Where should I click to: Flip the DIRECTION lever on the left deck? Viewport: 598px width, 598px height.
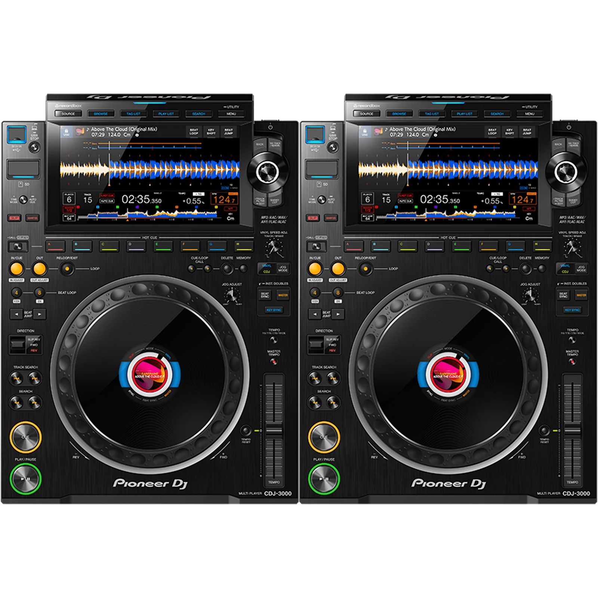[x=17, y=344]
